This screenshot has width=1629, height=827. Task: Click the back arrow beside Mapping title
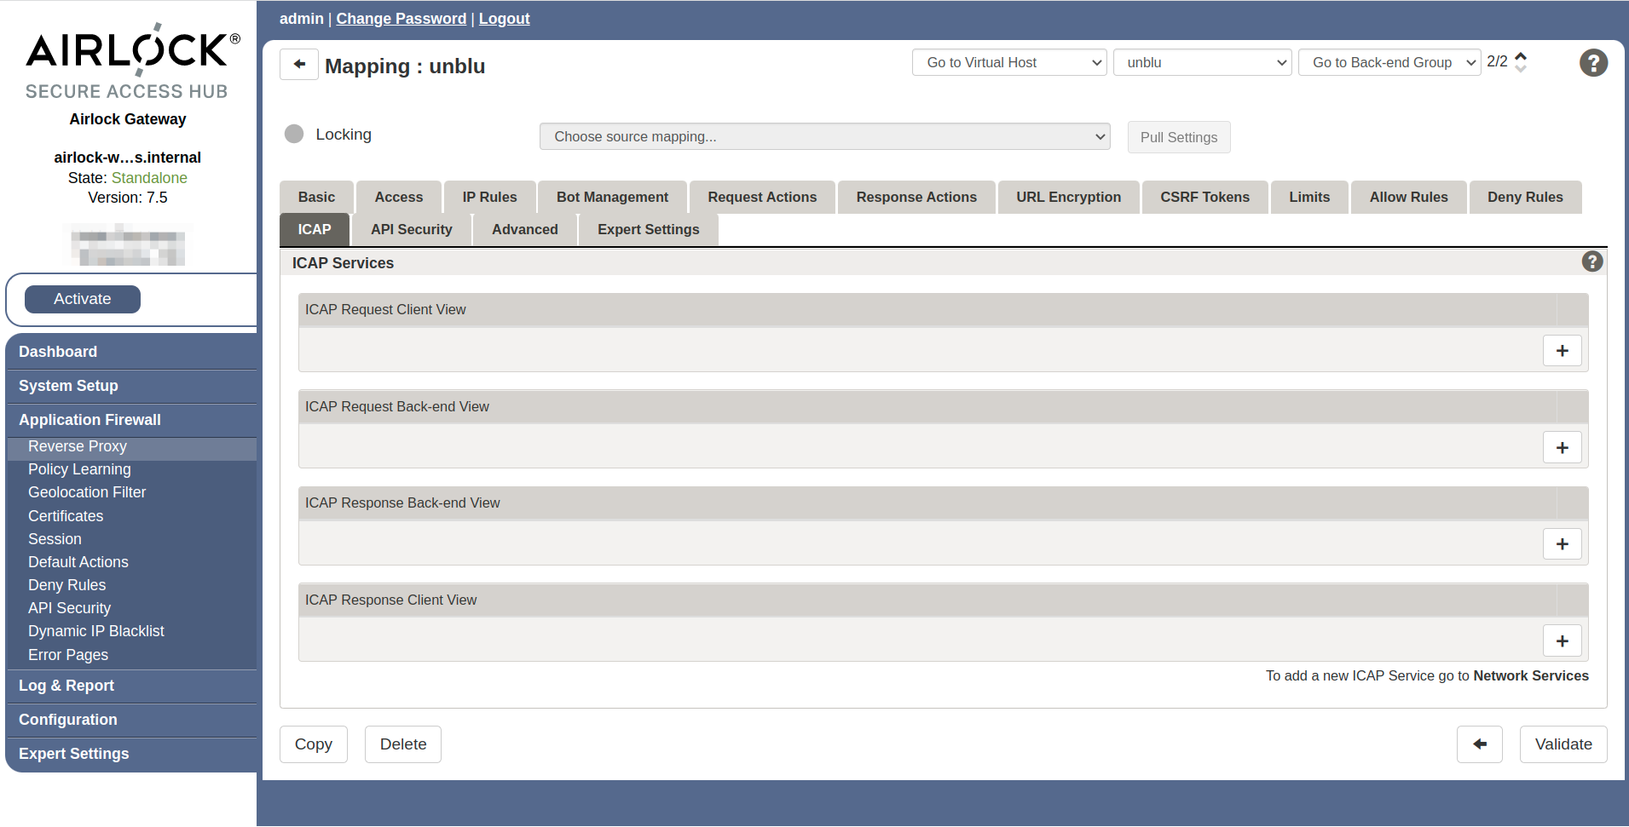[299, 64]
